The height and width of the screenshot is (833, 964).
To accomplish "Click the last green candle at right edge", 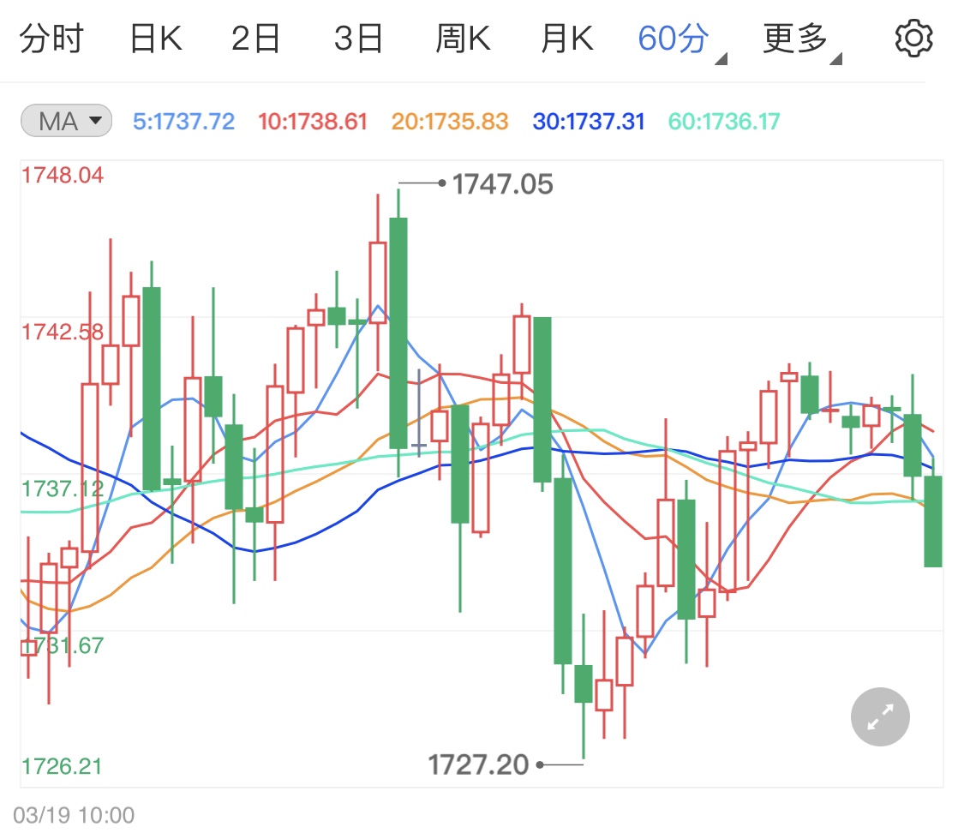I will pyautogui.click(x=933, y=521).
